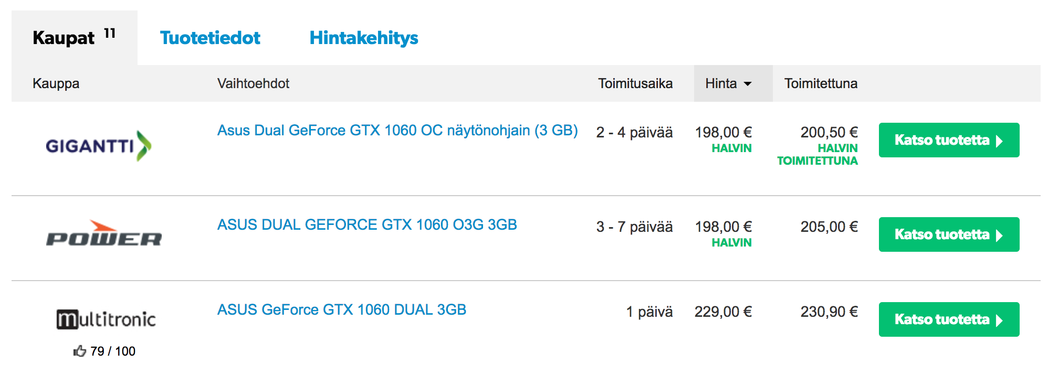Click the arrow on Power's Katso tuotetta button

999,235
